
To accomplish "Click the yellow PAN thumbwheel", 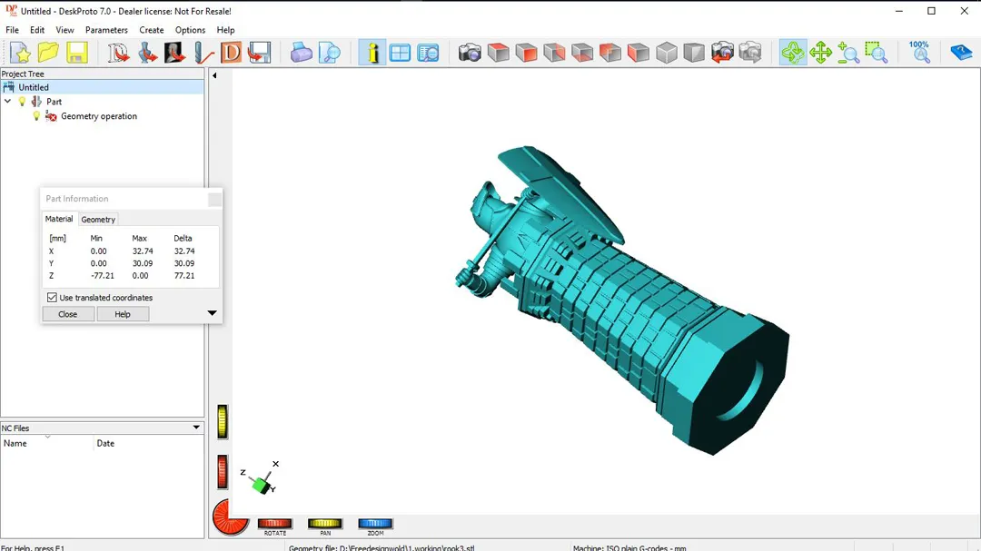I will click(324, 524).
